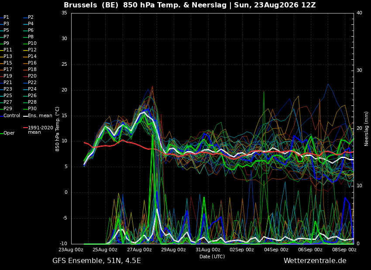Click the P21 legend entry
The width and height of the screenshot is (371, 270).
coord(6,83)
